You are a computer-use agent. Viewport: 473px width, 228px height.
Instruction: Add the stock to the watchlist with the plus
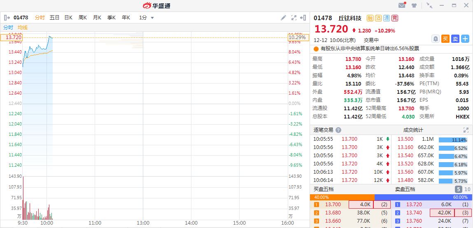(465, 39)
